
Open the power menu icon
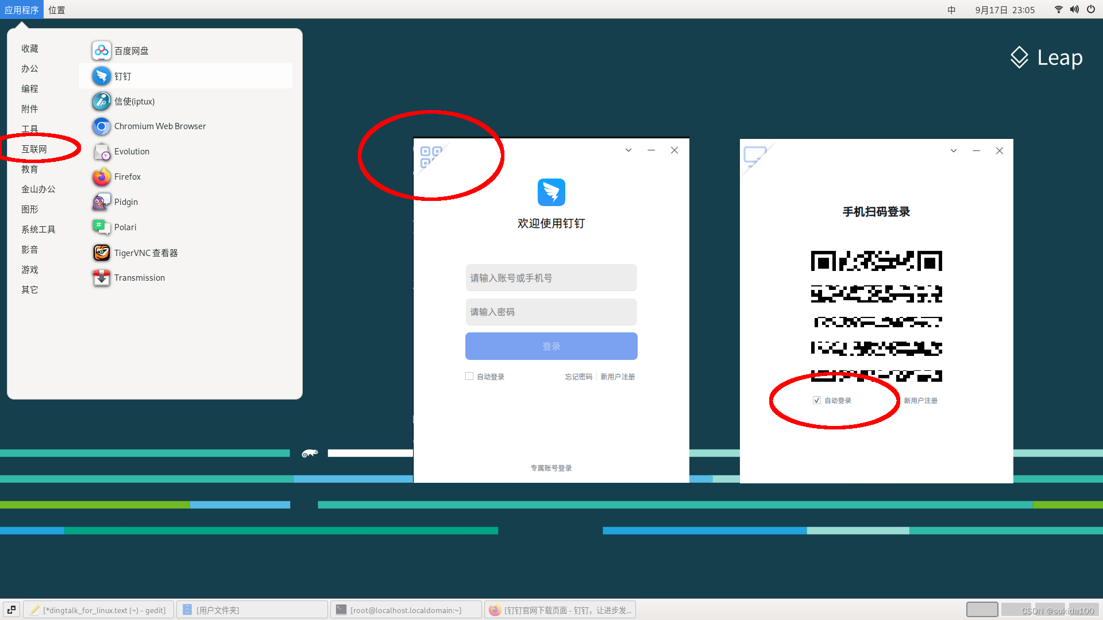click(x=1090, y=9)
